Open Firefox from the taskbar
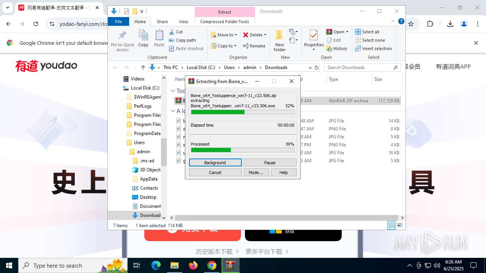 (193, 265)
